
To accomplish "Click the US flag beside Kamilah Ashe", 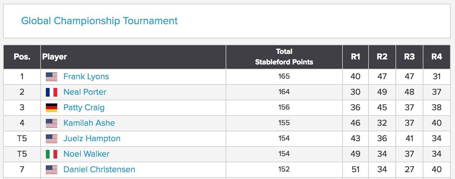I will point(51,123).
